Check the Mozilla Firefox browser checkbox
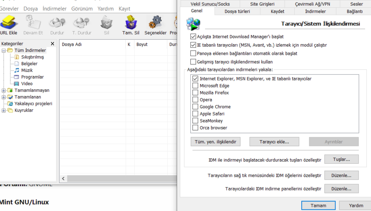 coord(195,92)
